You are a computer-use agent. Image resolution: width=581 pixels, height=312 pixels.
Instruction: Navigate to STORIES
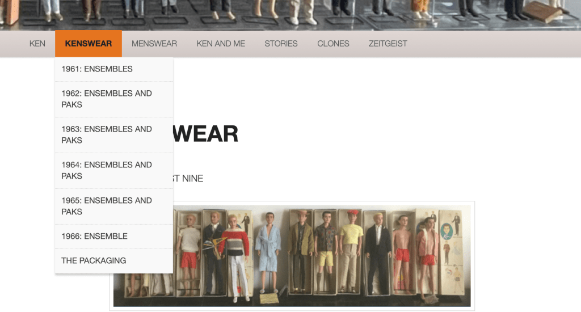281,44
